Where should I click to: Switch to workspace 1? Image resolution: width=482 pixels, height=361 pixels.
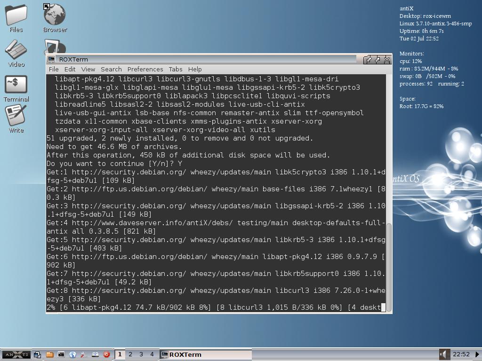pos(120,354)
